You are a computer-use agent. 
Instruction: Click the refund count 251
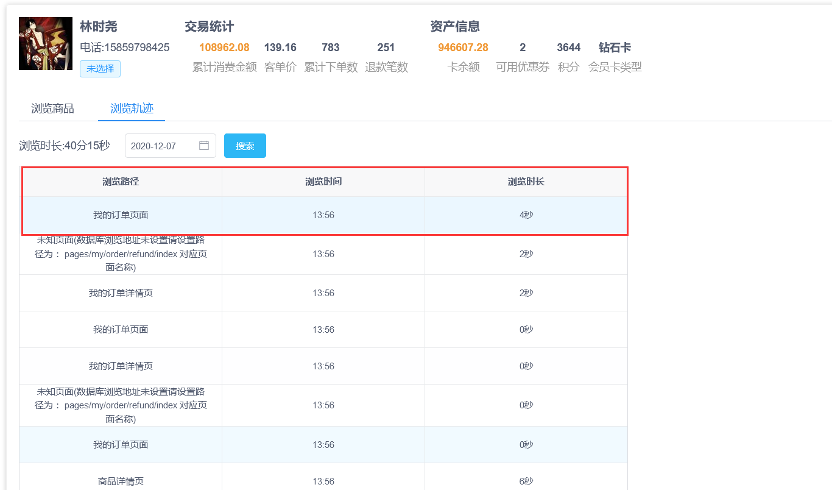[386, 48]
